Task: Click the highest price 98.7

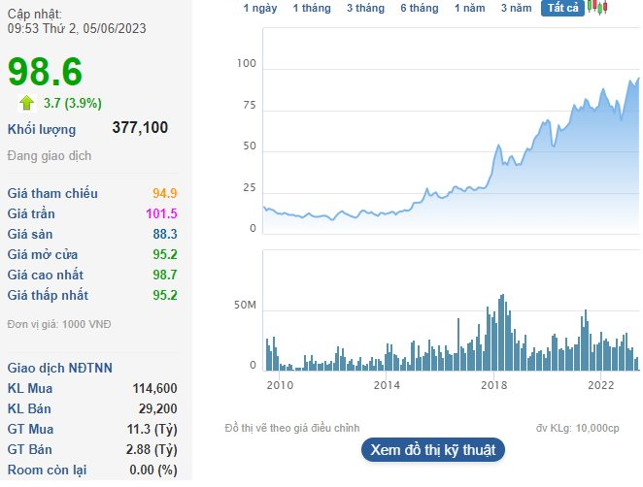Action: (165, 275)
